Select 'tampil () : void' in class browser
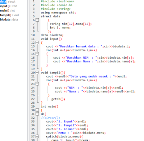 (x=9, y=15)
